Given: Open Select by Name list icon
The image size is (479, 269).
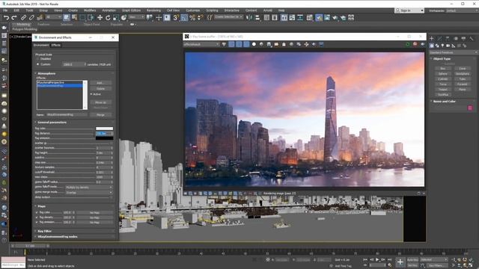Looking at the screenshot, I should click(74, 18).
